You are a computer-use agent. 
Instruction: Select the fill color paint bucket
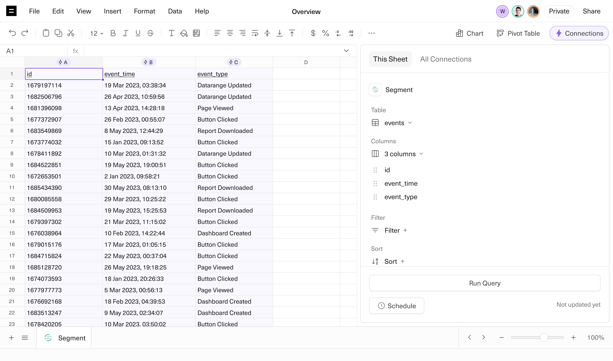[184, 33]
